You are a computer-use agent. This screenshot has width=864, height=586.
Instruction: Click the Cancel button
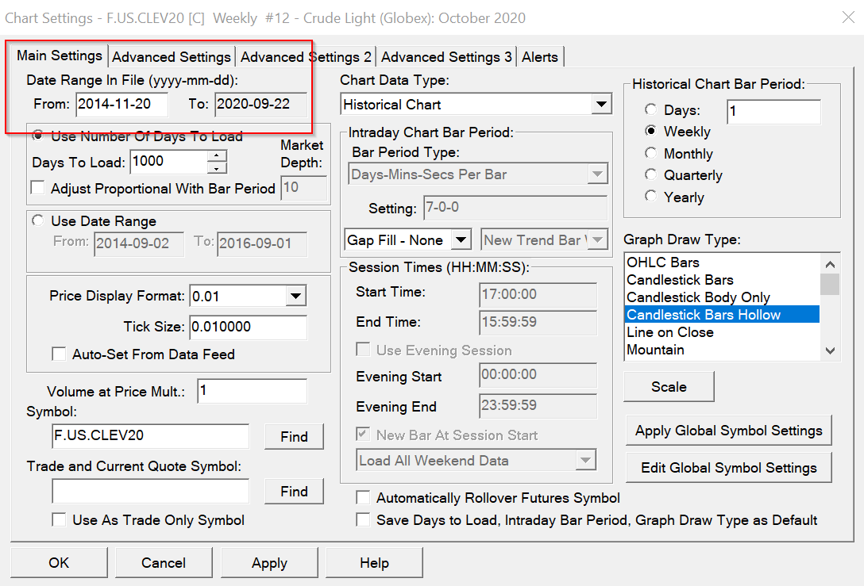coord(164,562)
